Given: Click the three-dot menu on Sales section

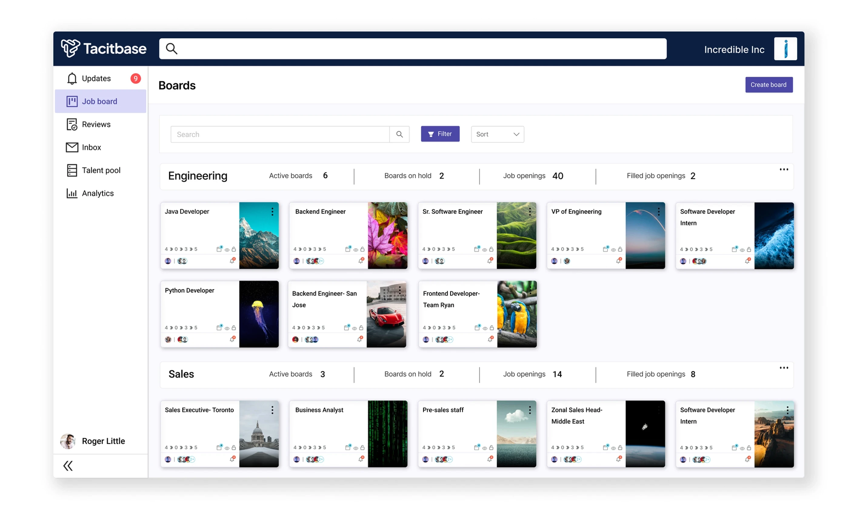Looking at the screenshot, I should (x=784, y=369).
